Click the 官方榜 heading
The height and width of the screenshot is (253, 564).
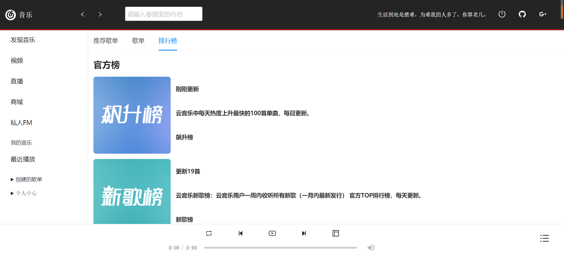[107, 65]
